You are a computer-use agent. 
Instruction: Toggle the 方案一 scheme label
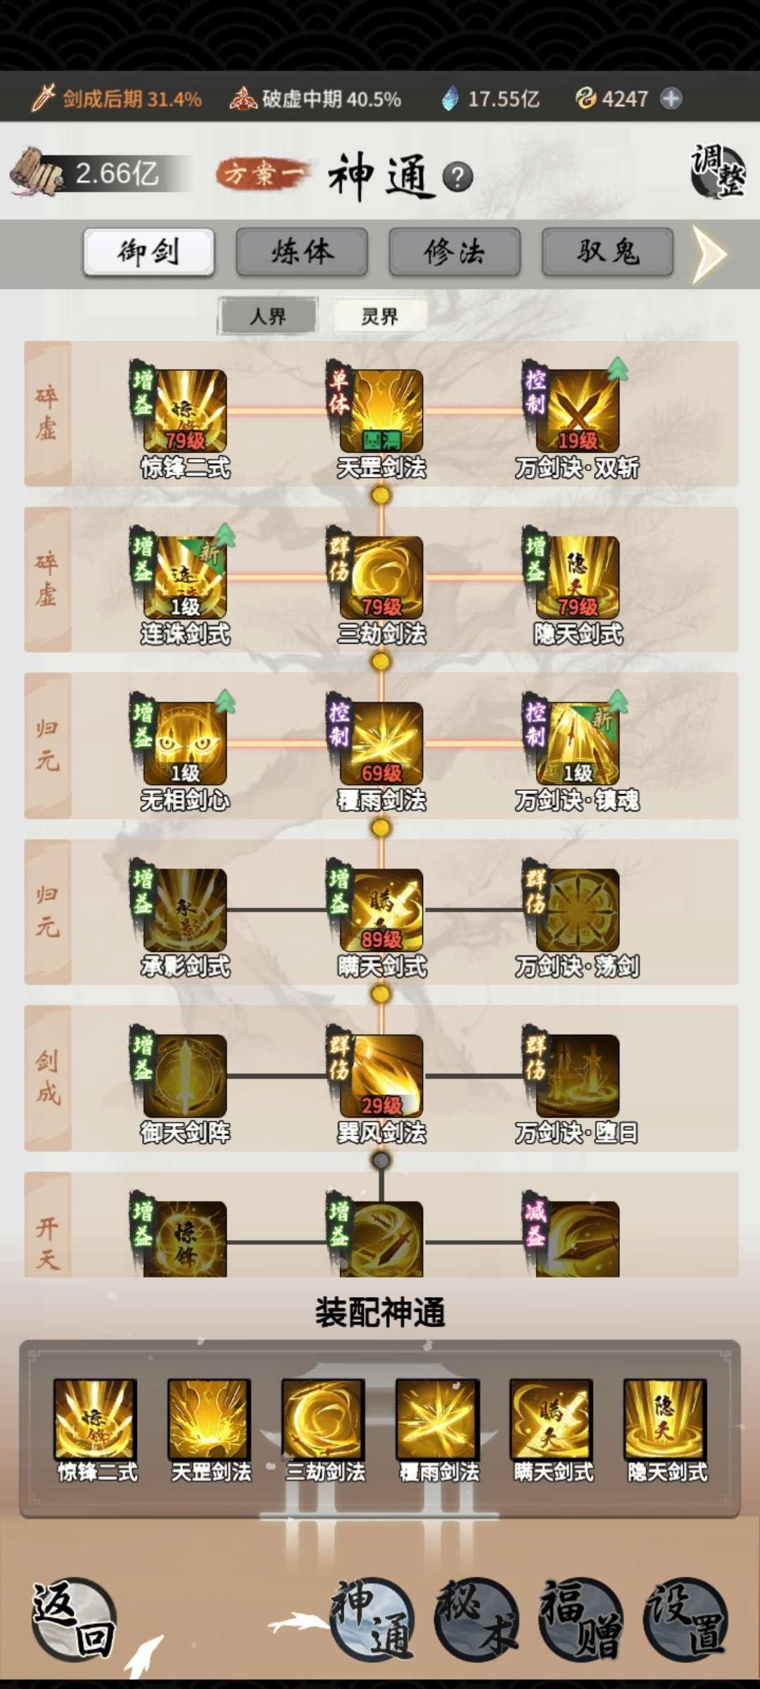[x=262, y=173]
